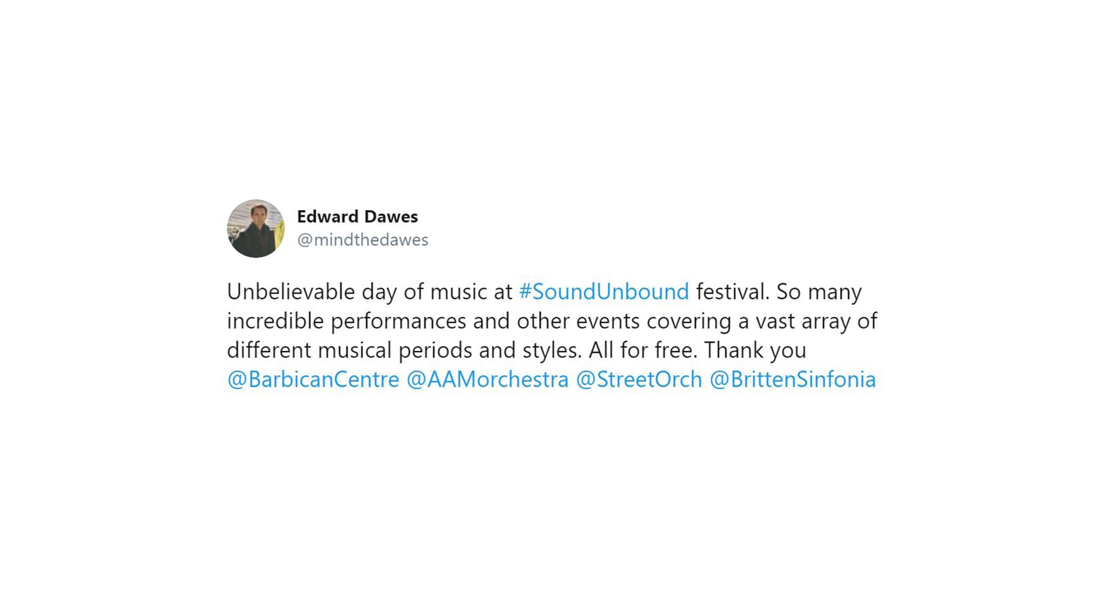Click the "day of music" phrase

click(436, 292)
